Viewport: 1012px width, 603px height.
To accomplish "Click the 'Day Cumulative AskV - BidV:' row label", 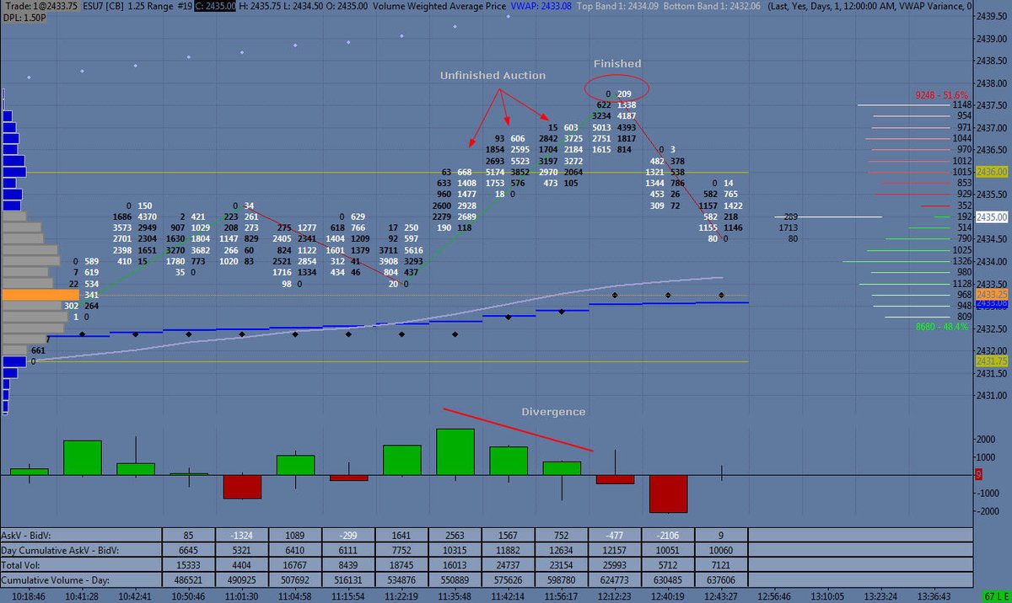I will pyautogui.click(x=61, y=550).
